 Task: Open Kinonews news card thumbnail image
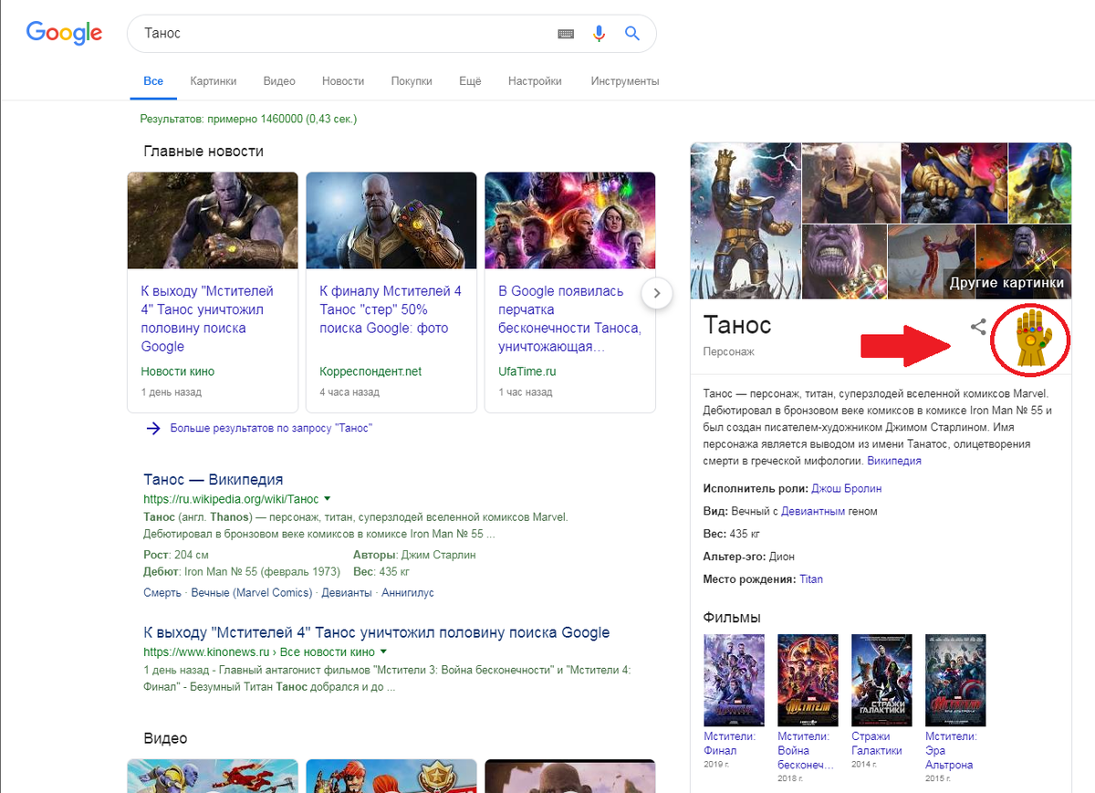pyautogui.click(x=213, y=220)
